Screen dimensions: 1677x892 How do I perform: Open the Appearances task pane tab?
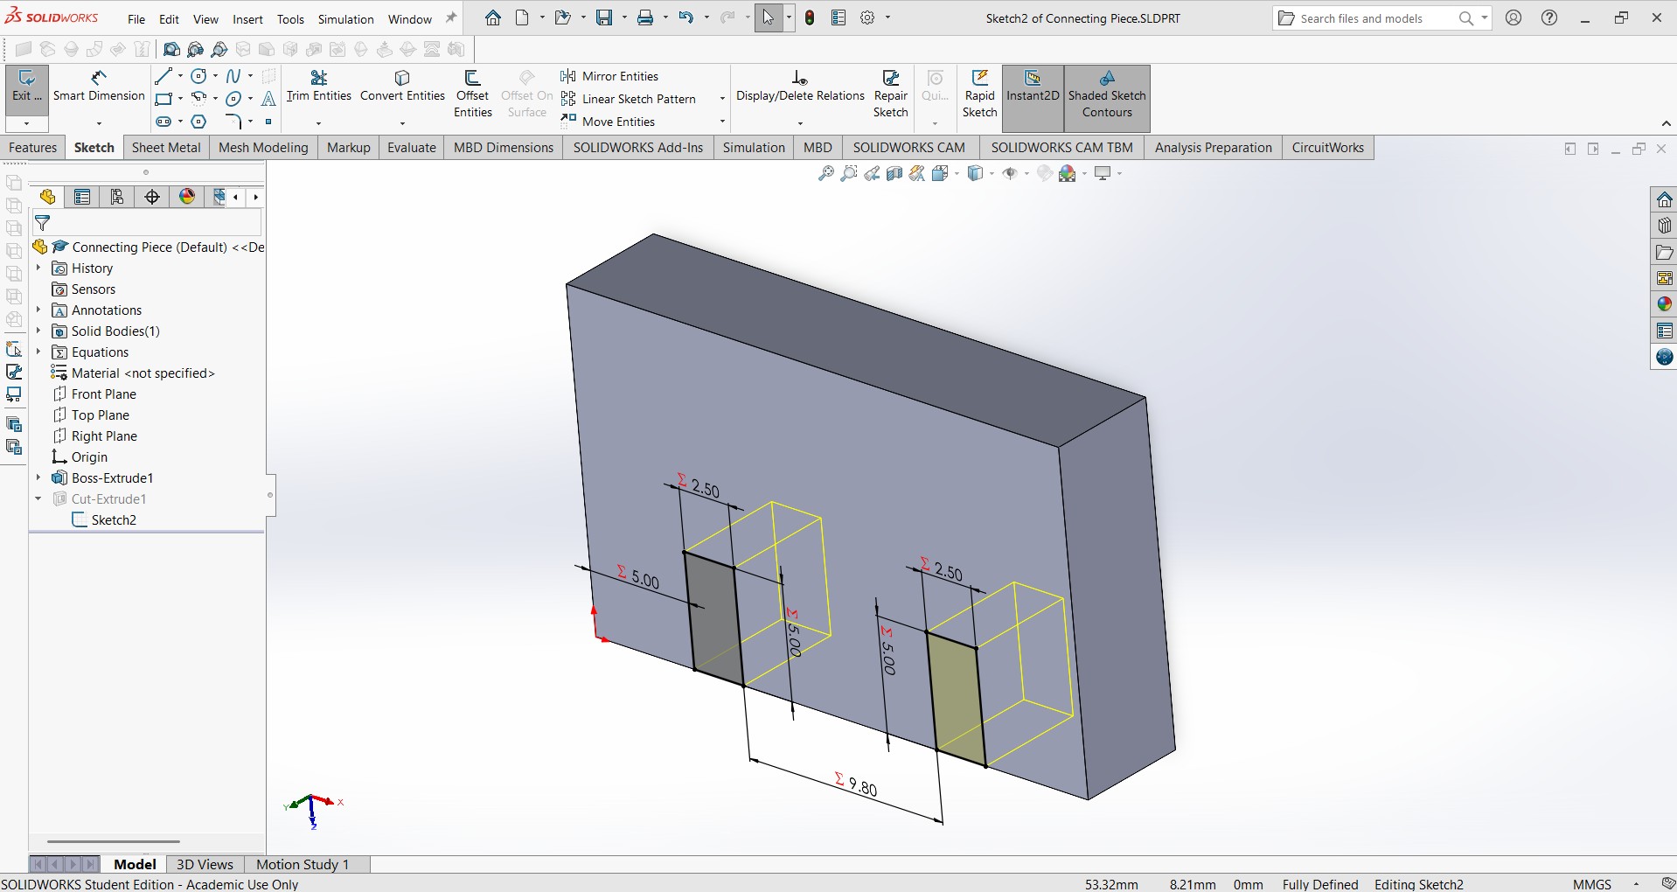tap(1664, 304)
